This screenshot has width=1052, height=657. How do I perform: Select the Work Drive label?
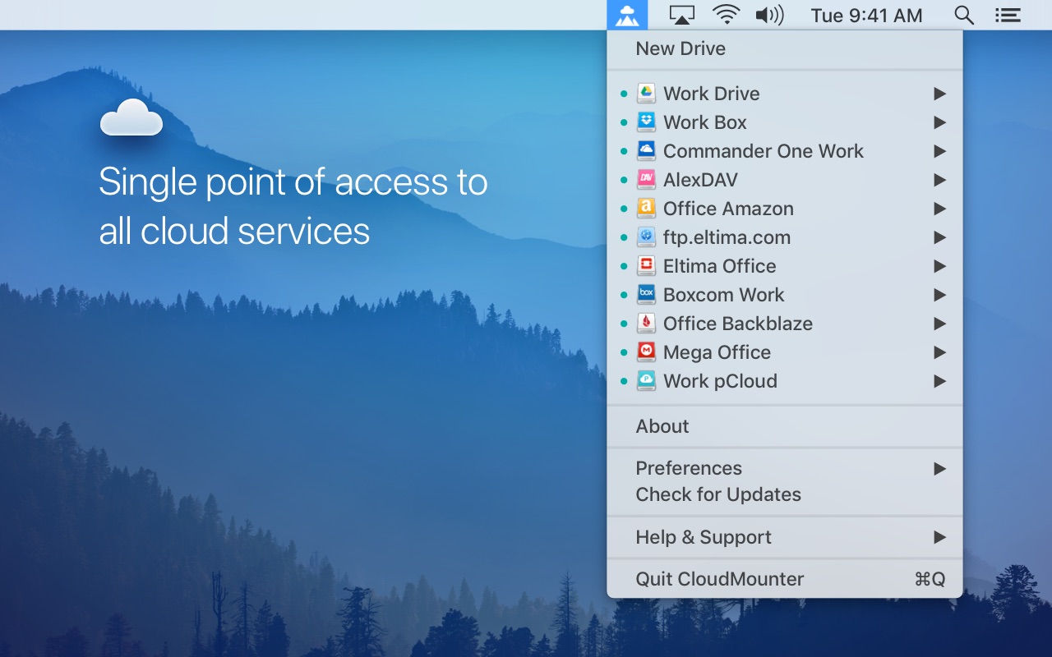click(x=712, y=94)
